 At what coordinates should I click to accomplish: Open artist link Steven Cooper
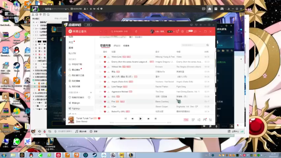point(162,107)
